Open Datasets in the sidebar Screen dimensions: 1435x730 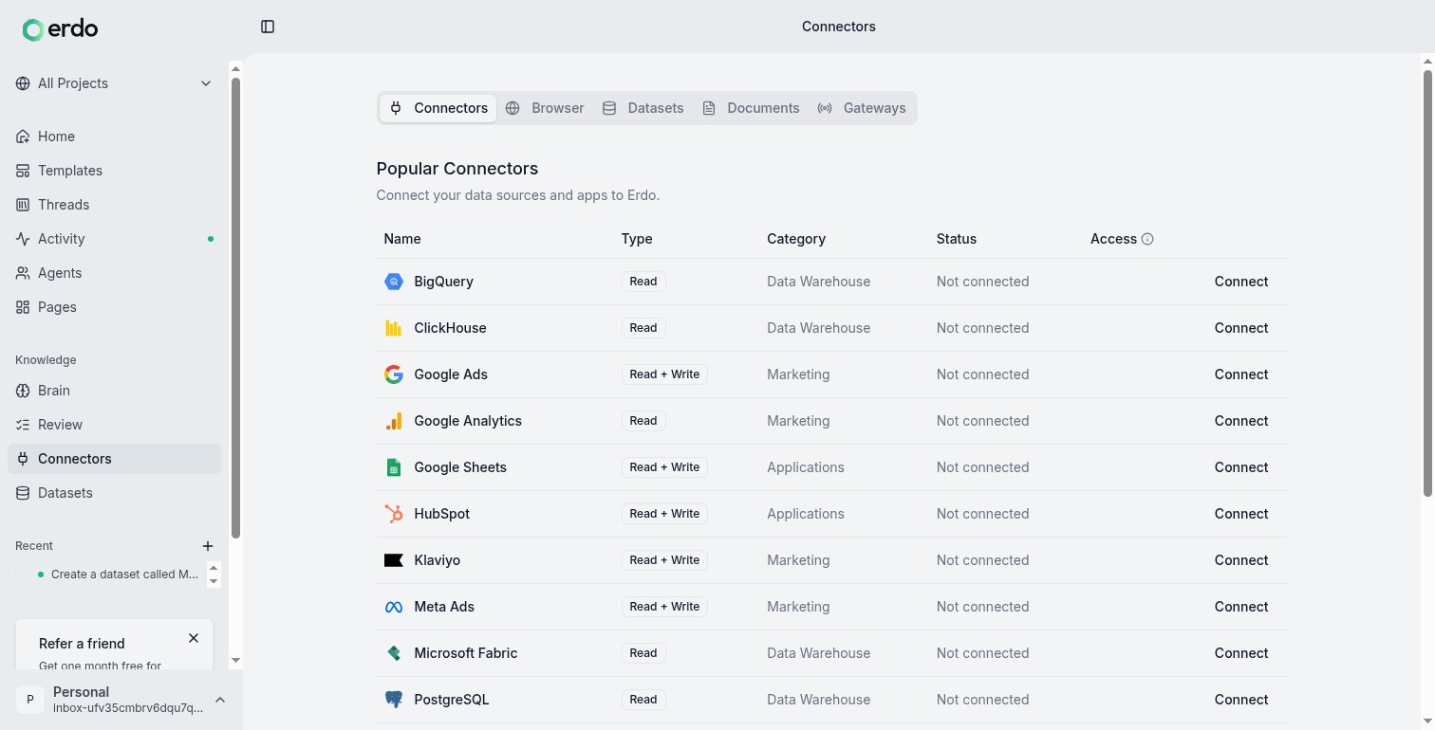click(114, 493)
